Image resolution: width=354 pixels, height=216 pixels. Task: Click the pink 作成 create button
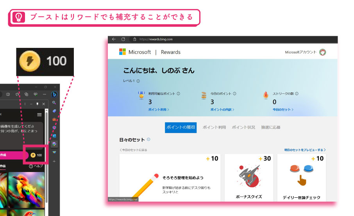14,155
